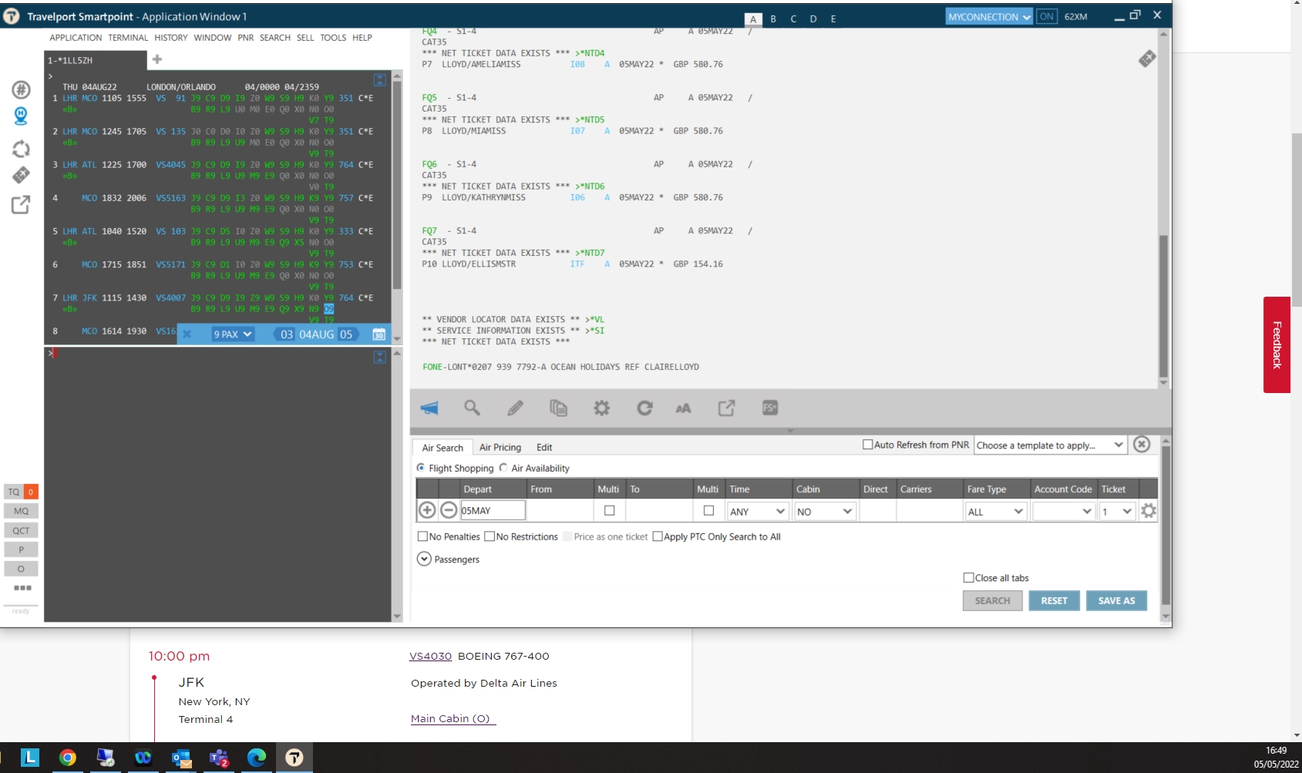Click the collapse icon in lower terminal window

[x=379, y=357]
